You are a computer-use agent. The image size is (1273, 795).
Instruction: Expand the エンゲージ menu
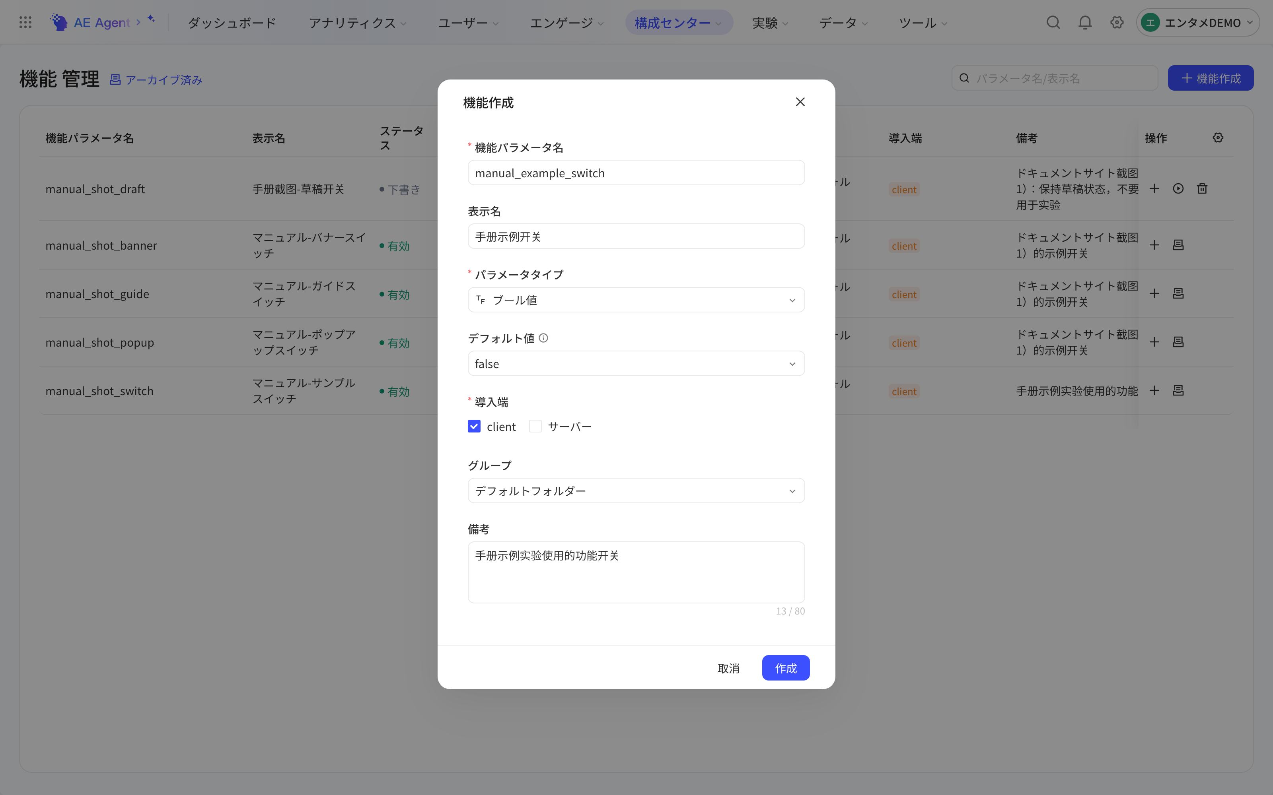point(566,23)
